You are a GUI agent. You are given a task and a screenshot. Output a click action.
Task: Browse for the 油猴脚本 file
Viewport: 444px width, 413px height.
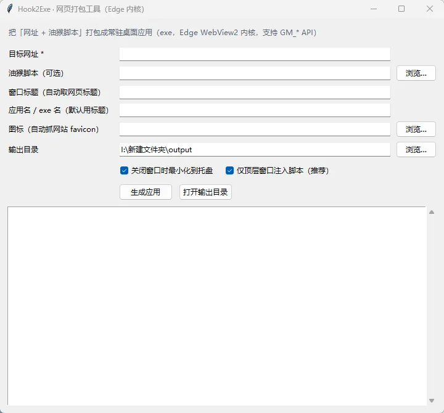tap(416, 73)
